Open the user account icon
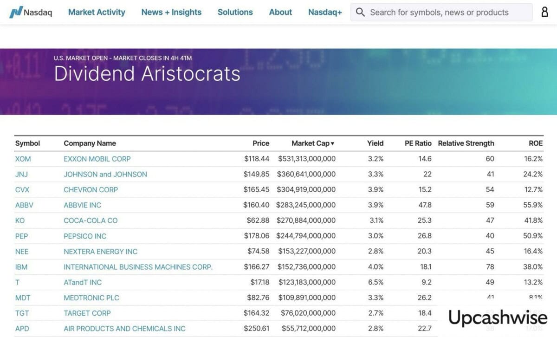Viewport: 557px width, 337px height. click(545, 13)
